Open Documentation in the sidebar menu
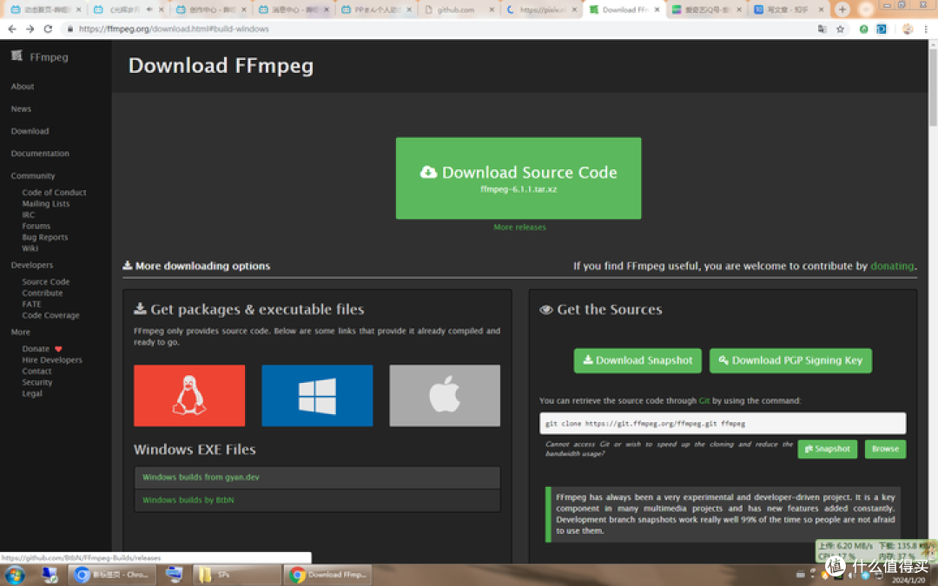The image size is (938, 586). click(40, 154)
